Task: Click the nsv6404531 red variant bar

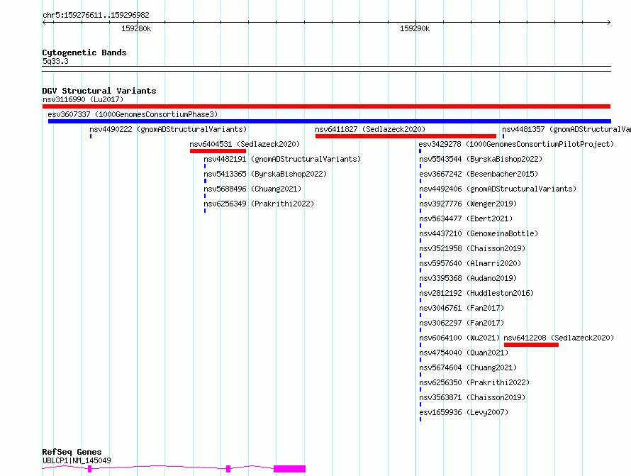Action: (x=218, y=151)
